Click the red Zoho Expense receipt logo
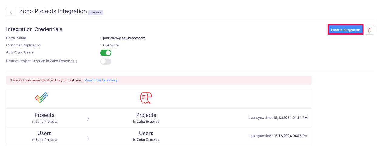Viewport: 382px width, 159px height. (x=146, y=98)
